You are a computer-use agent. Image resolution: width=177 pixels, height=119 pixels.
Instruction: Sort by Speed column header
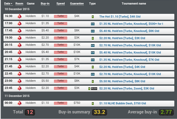tap(61, 4)
